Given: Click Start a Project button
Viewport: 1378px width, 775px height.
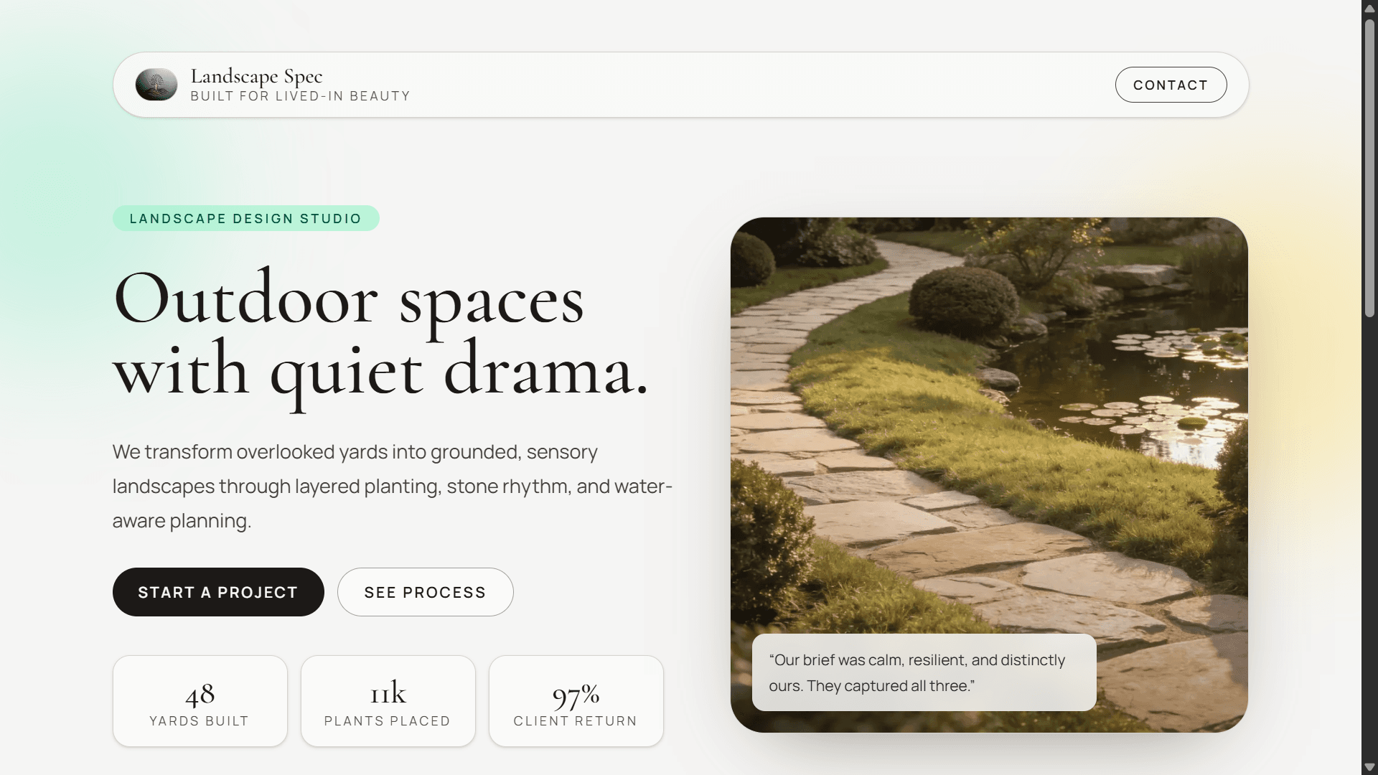Looking at the screenshot, I should (218, 592).
